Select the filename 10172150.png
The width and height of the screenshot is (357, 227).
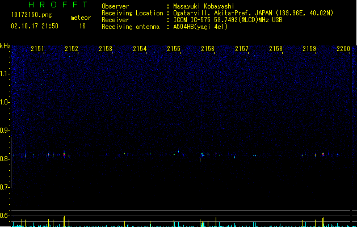[31, 15]
